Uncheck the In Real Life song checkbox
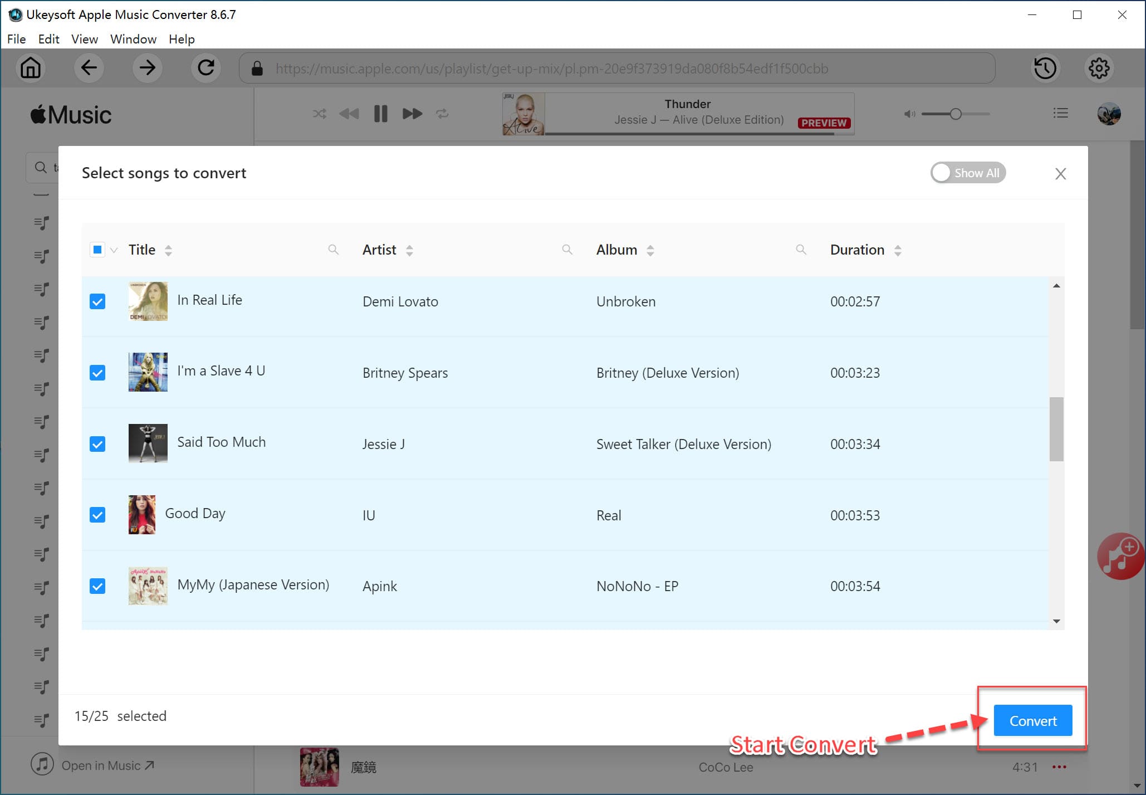The width and height of the screenshot is (1146, 795). point(99,301)
